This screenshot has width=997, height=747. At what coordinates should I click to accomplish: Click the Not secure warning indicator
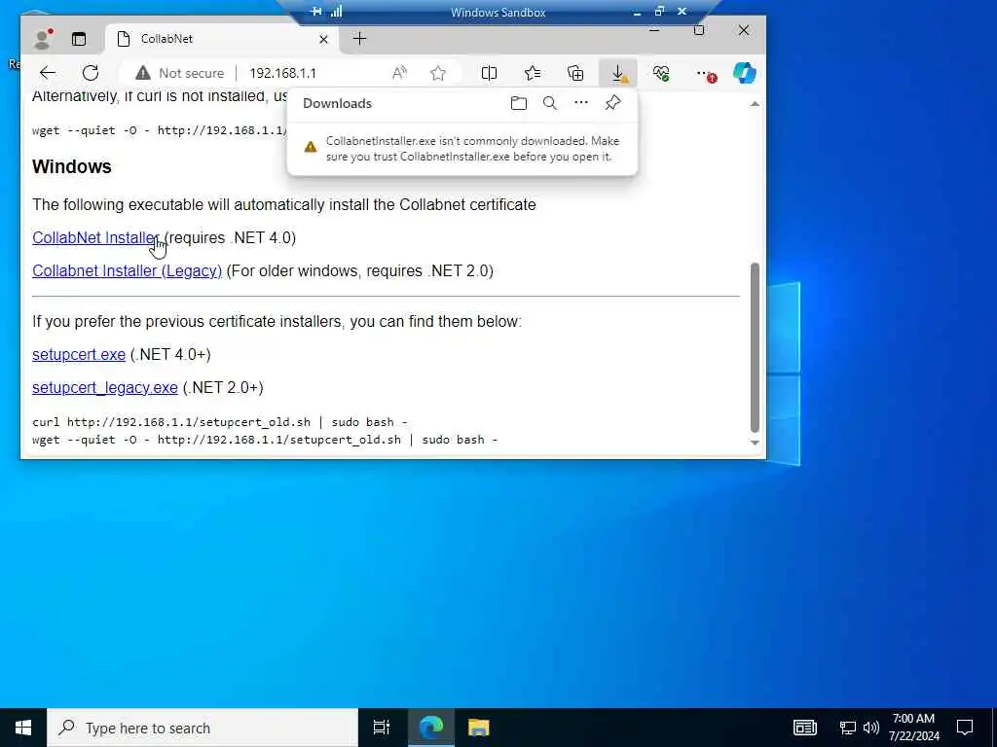(x=179, y=73)
